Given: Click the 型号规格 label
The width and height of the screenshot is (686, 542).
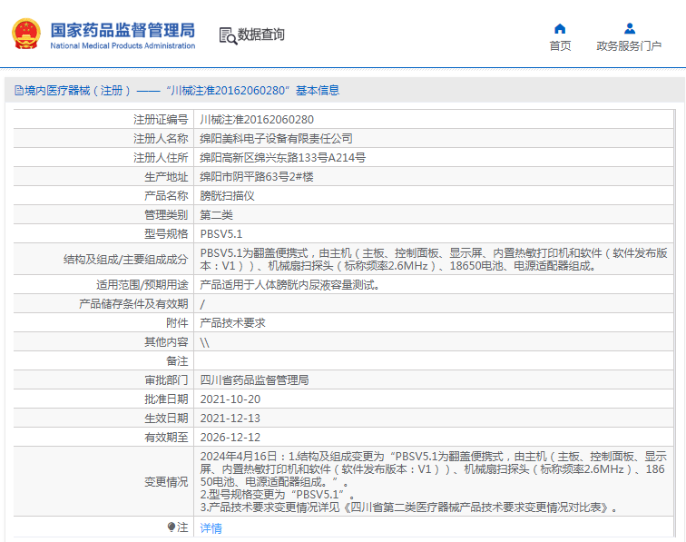Looking at the screenshot, I should click(x=166, y=234).
